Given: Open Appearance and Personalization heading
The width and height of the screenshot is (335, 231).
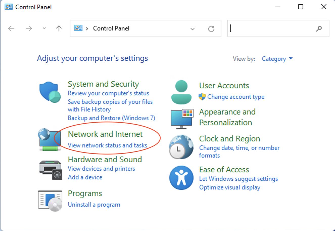Looking at the screenshot, I should coord(227,117).
